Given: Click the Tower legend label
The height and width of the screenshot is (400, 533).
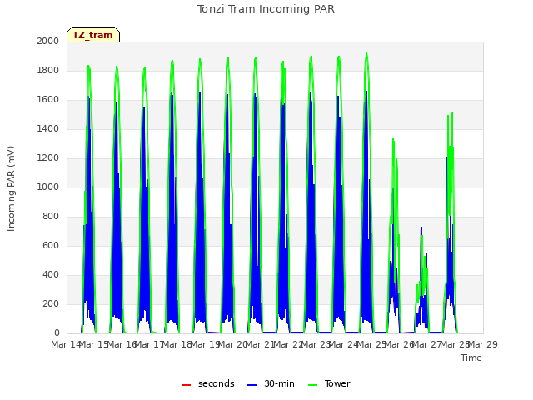Looking at the screenshot, I should (337, 383).
